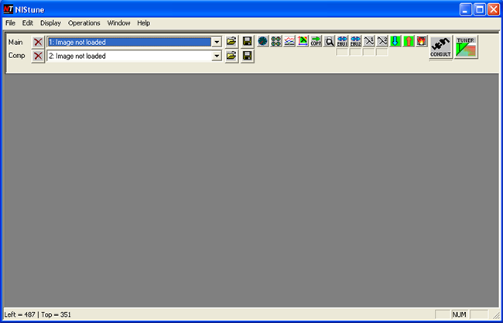Click the green COPY arrow icon
This screenshot has width=503, height=323.
[316, 41]
